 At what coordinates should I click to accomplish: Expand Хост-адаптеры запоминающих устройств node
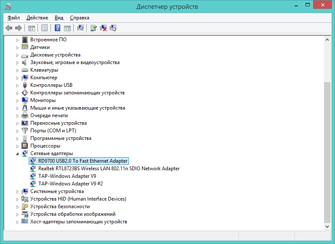tap(18, 222)
